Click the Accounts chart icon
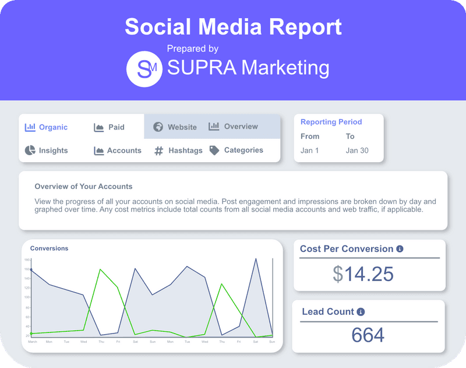Screen dimensions: 466x368 99,150
